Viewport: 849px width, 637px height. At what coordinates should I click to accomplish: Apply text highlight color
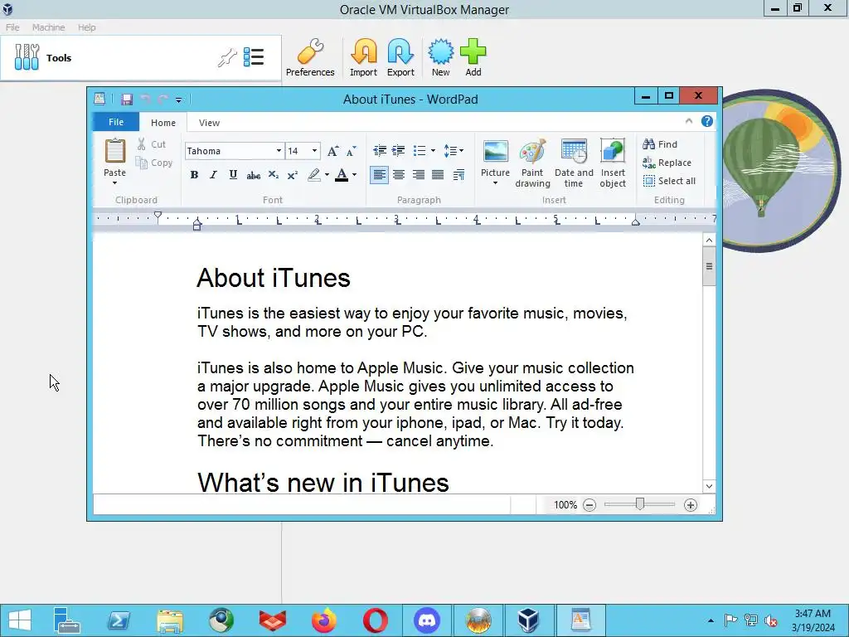pyautogui.click(x=314, y=174)
